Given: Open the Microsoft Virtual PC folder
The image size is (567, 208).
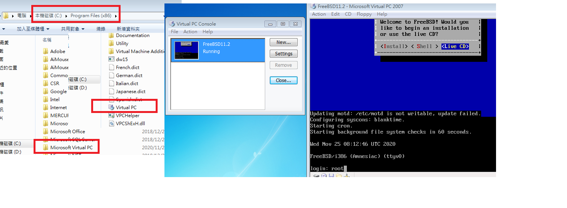Looking at the screenshot, I should click(x=71, y=147).
